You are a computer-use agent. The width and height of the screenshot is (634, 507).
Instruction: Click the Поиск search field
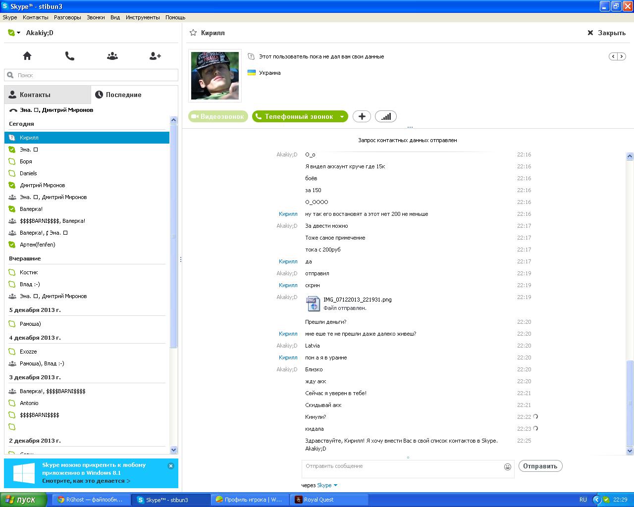pos(91,75)
